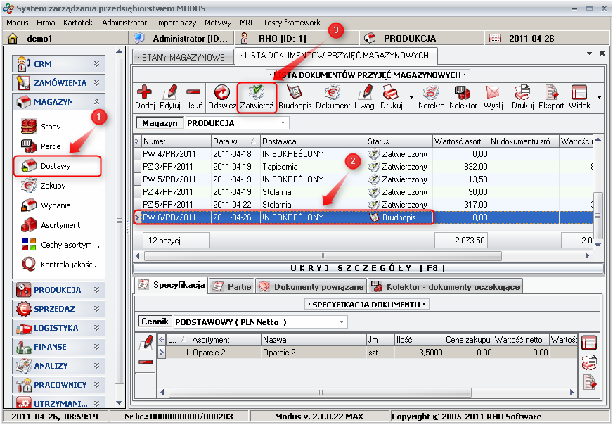Open Dostawy in the Magazyn sidebar
This screenshot has height=425, width=613.
[x=56, y=166]
